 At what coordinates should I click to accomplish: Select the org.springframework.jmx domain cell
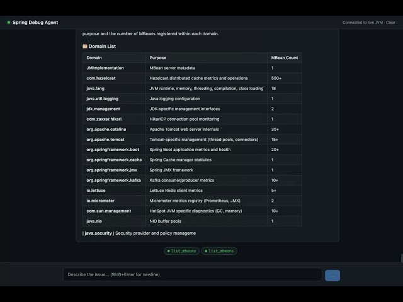(x=115, y=170)
